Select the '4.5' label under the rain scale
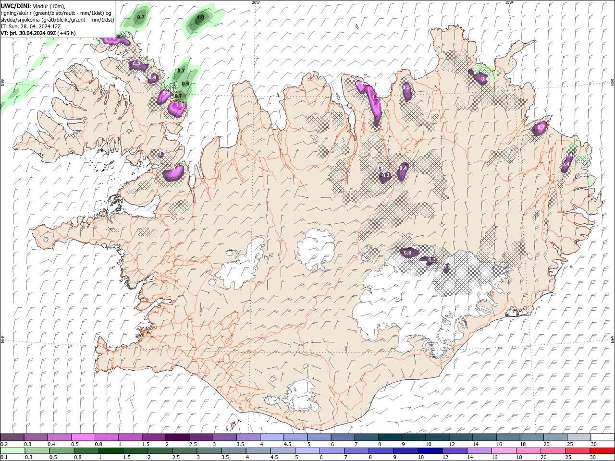Screen dimensions: 615x461 (x=275, y=458)
